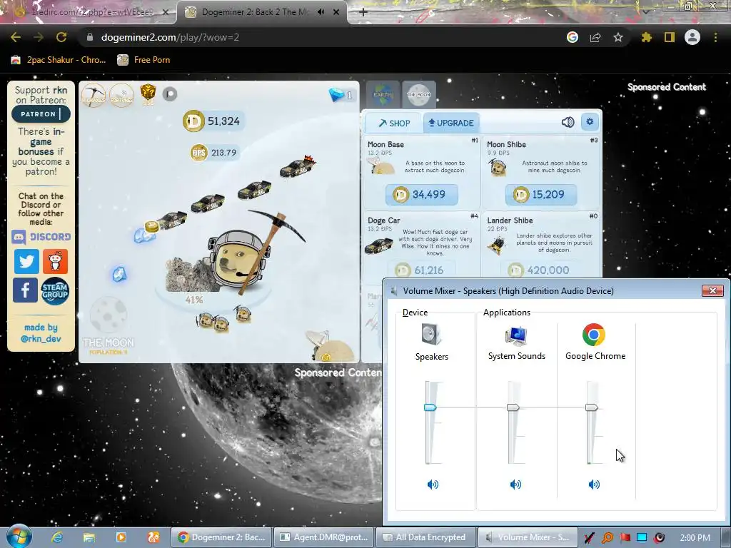Click the address bar URL
The width and height of the screenshot is (731, 548).
click(170, 37)
